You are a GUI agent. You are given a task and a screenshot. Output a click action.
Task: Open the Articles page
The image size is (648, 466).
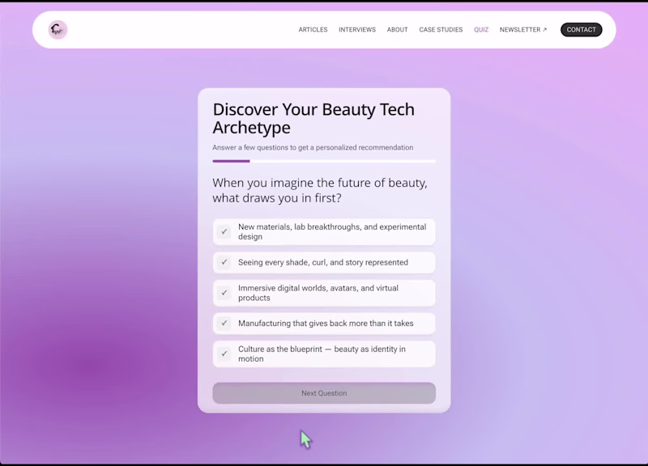(313, 30)
